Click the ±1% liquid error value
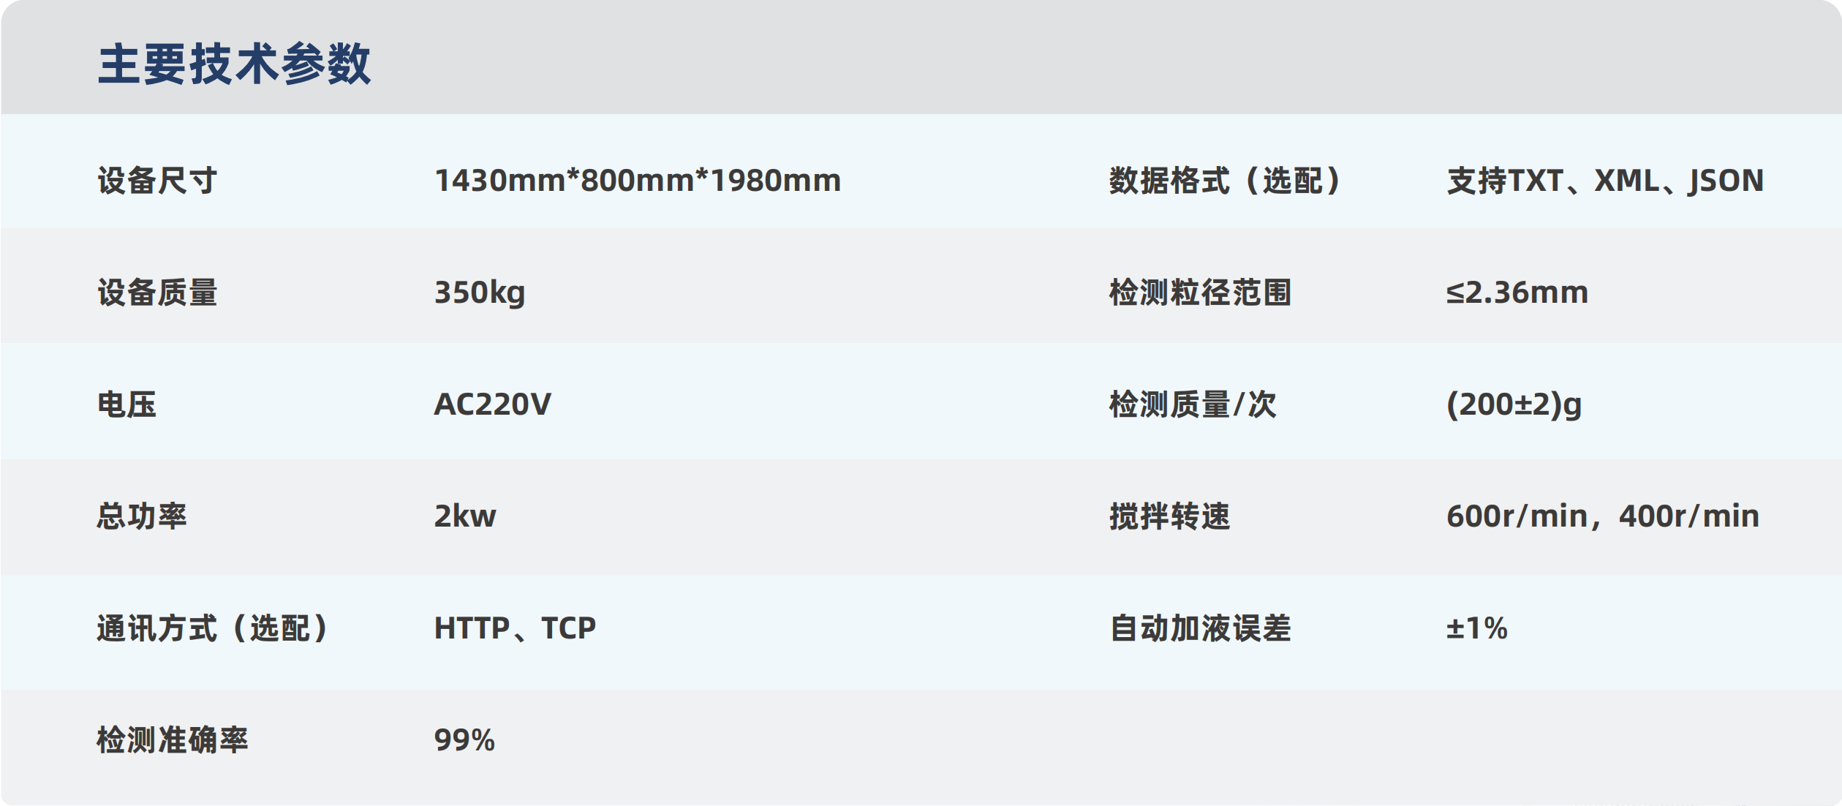 point(1476,628)
